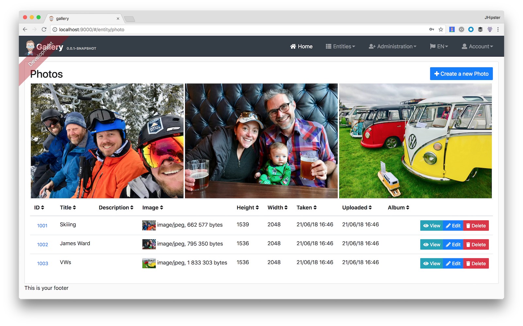Open the Chrome three-dot menu

point(498,29)
